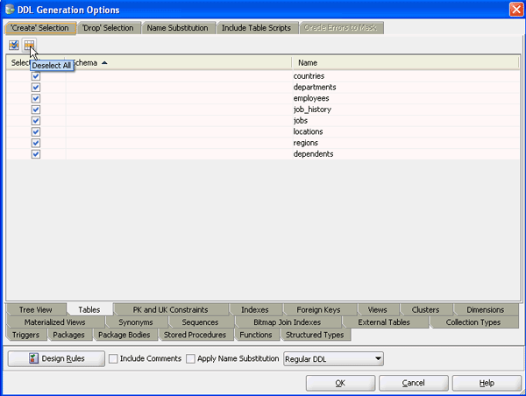Open the Regular DDL dropdown

click(x=333, y=359)
